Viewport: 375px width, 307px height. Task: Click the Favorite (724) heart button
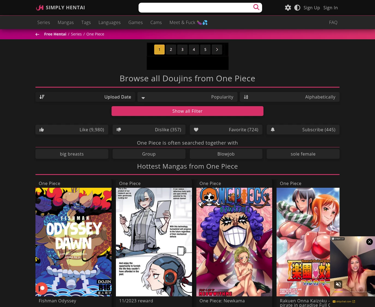click(x=226, y=130)
